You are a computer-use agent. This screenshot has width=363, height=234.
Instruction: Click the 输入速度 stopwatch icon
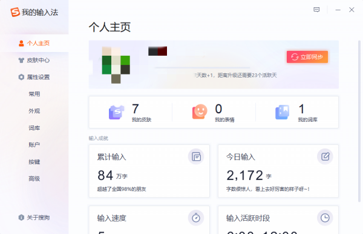(x=196, y=218)
